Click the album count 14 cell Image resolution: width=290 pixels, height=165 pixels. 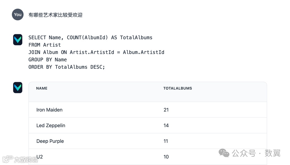click(x=166, y=125)
